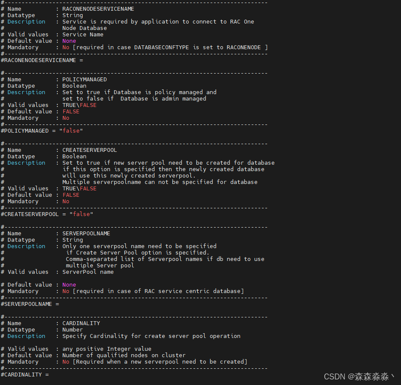Select the TRUE\FALSE valid values text
401x385 pixels.
pyautogui.click(x=79, y=105)
